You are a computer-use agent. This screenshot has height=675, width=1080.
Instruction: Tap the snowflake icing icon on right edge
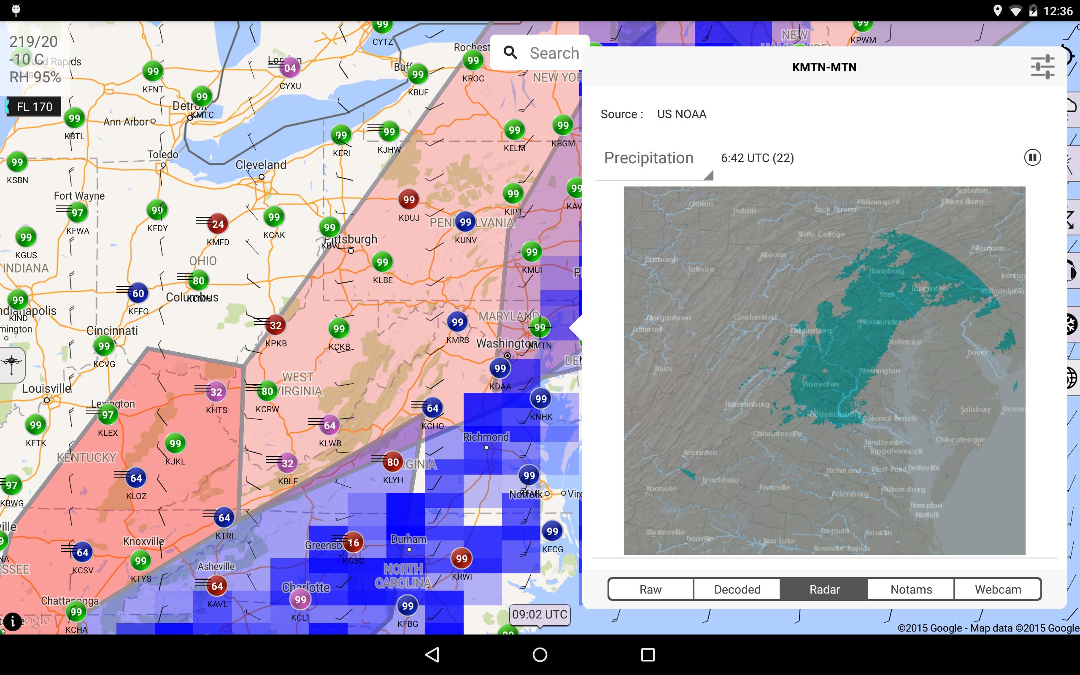1073,324
